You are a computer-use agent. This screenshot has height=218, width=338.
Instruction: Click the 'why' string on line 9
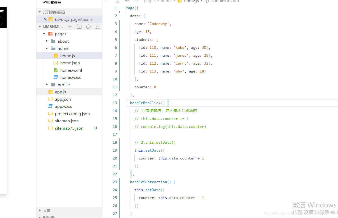tap(179, 71)
